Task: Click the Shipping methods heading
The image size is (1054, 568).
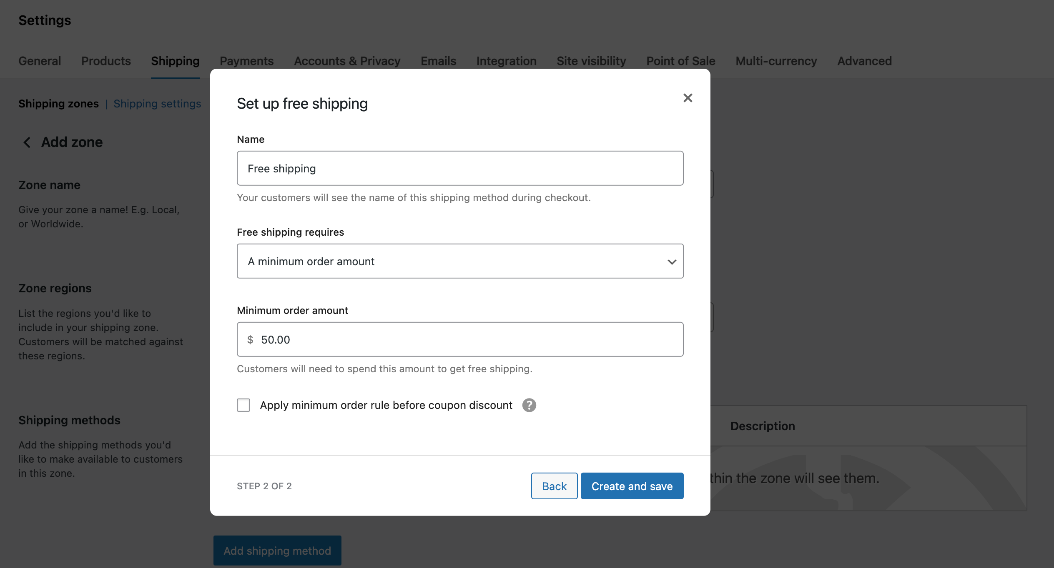Action: click(x=69, y=420)
